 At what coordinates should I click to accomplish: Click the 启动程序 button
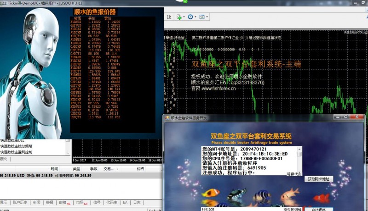[318, 209]
